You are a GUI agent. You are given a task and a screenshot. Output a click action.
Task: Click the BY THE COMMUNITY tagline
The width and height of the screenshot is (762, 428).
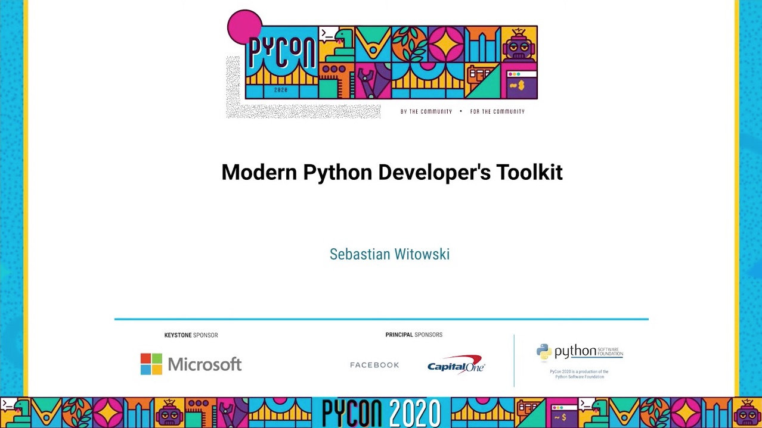pos(426,111)
